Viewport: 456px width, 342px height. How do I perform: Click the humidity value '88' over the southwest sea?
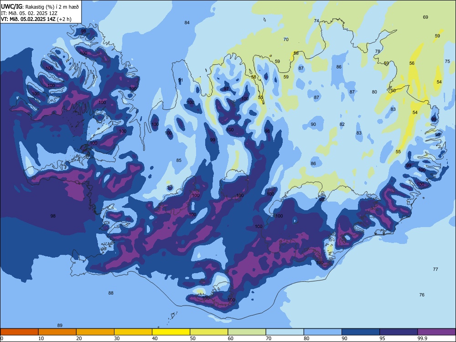(x=111, y=293)
